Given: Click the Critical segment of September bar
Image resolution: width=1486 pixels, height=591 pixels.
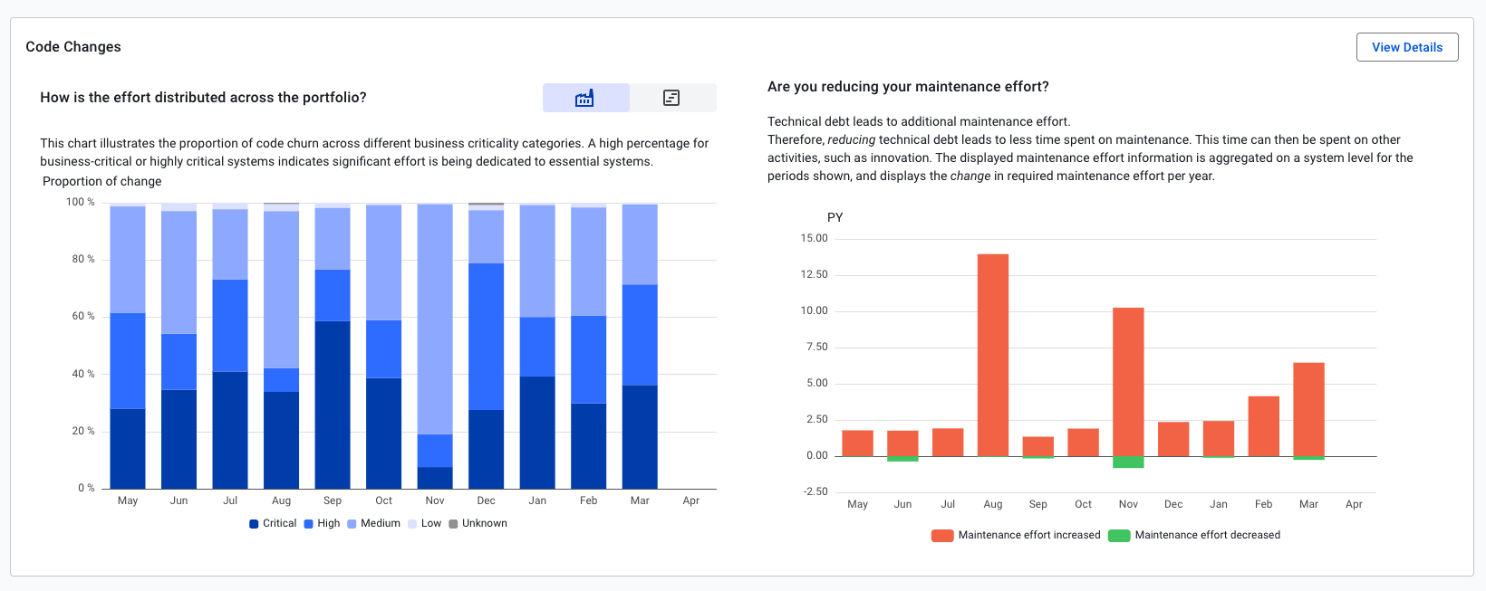Looking at the screenshot, I should [x=333, y=405].
